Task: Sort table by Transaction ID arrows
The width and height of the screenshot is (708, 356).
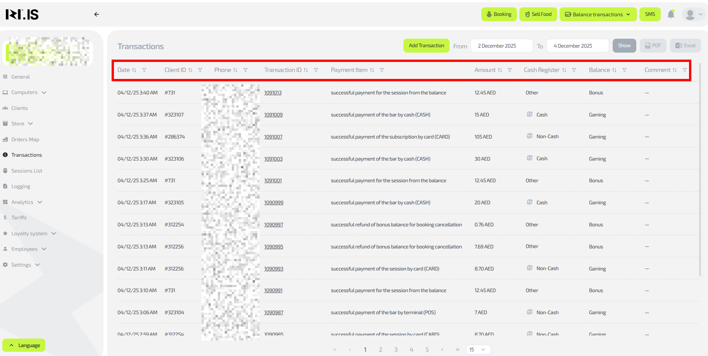Action: point(306,70)
